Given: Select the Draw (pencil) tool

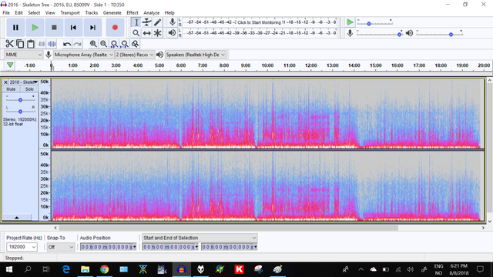Looking at the screenshot, I should (x=157, y=22).
